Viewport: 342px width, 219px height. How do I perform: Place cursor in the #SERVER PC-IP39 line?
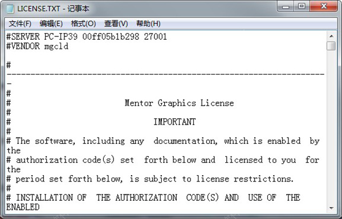point(87,36)
